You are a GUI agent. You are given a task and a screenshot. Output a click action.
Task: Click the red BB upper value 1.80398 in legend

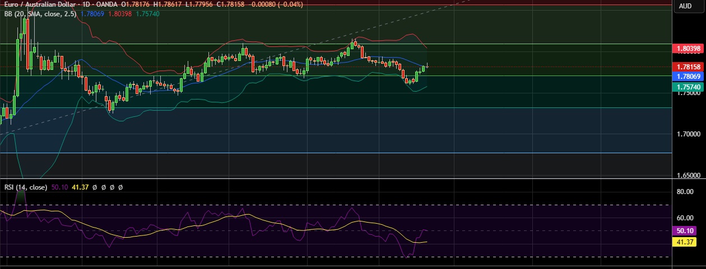pos(119,13)
